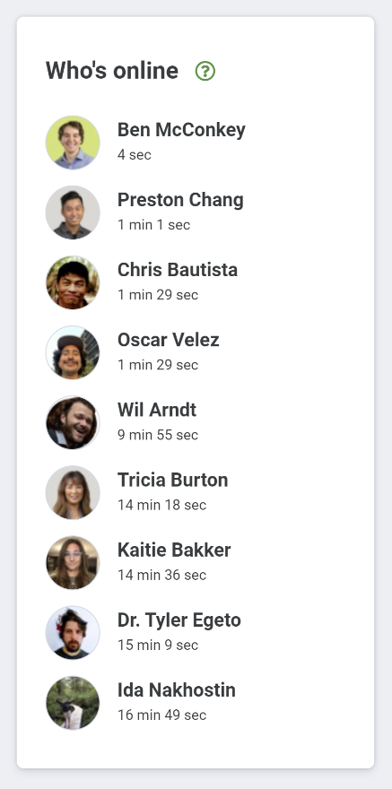Click the Ben McConkey name link
The height and width of the screenshot is (789, 392).
click(x=181, y=130)
